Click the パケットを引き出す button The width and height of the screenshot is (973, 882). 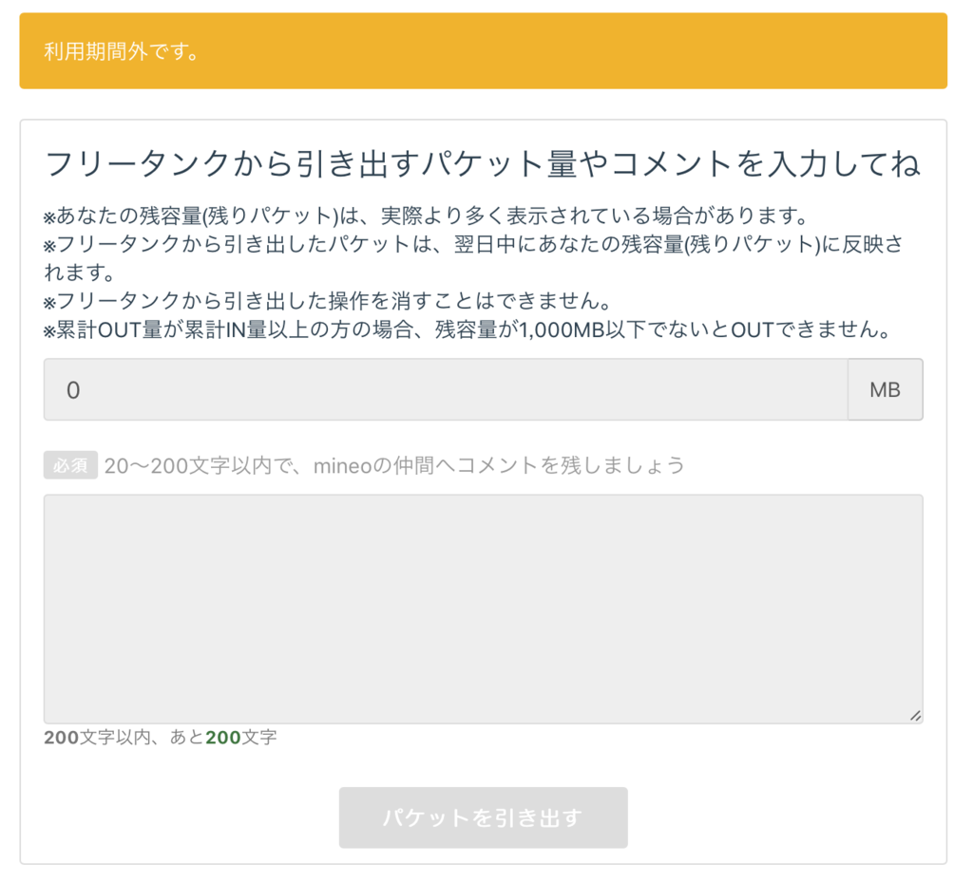click(x=484, y=817)
